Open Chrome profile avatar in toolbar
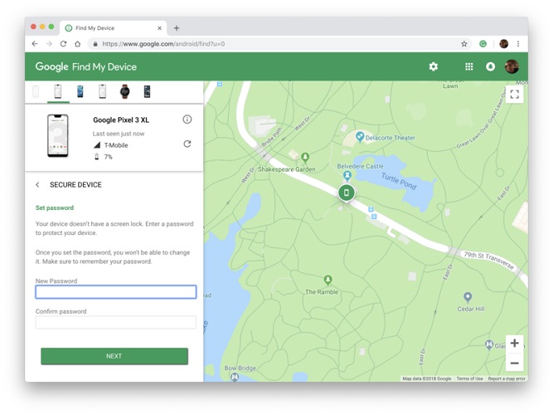 tap(503, 44)
